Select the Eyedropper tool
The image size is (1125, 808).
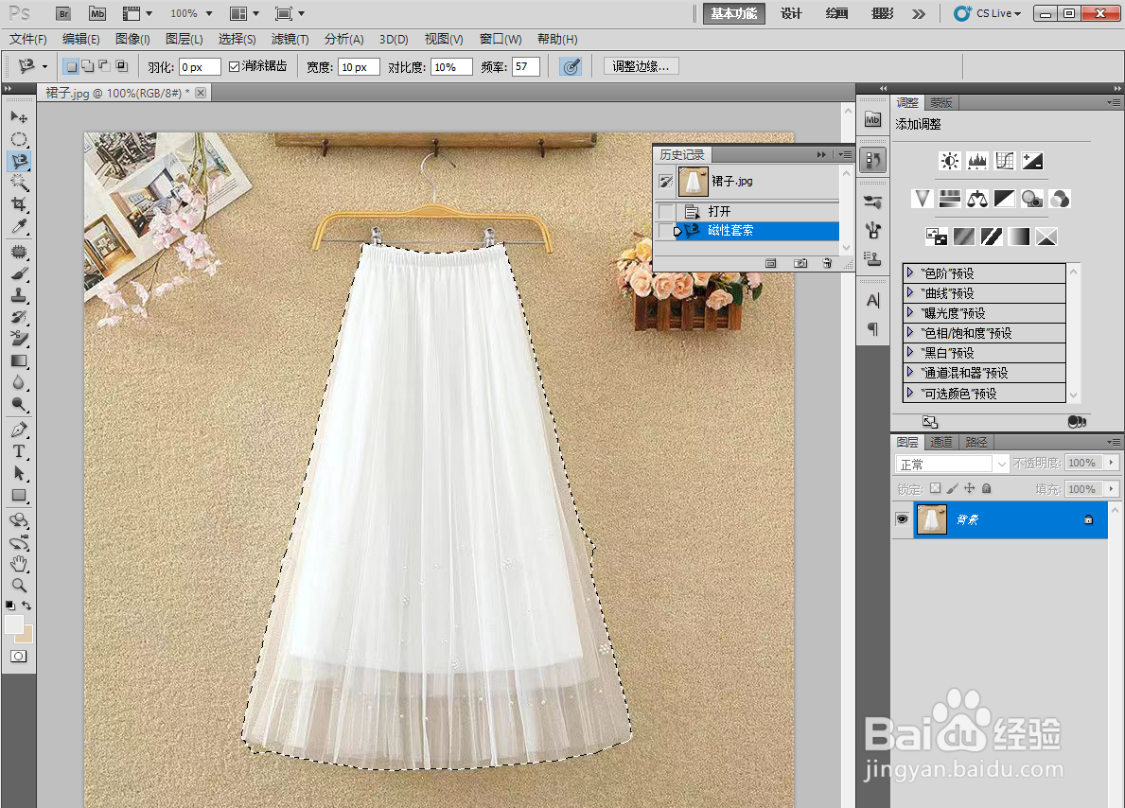tap(19, 227)
